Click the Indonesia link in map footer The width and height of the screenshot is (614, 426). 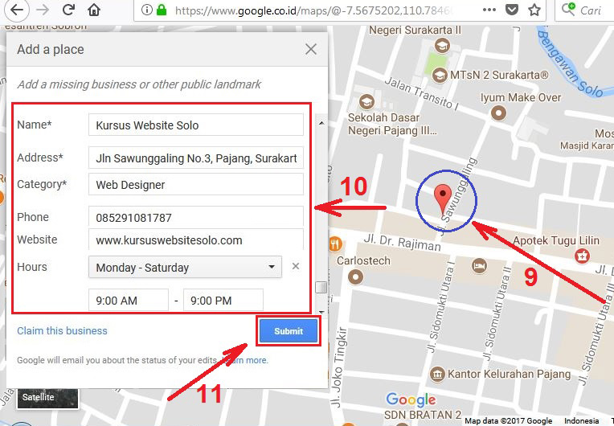click(x=582, y=421)
